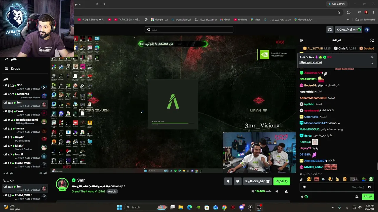This screenshot has width=378, height=212.
Task: Collapse the pinned message with the chevron
Action: tap(372, 63)
